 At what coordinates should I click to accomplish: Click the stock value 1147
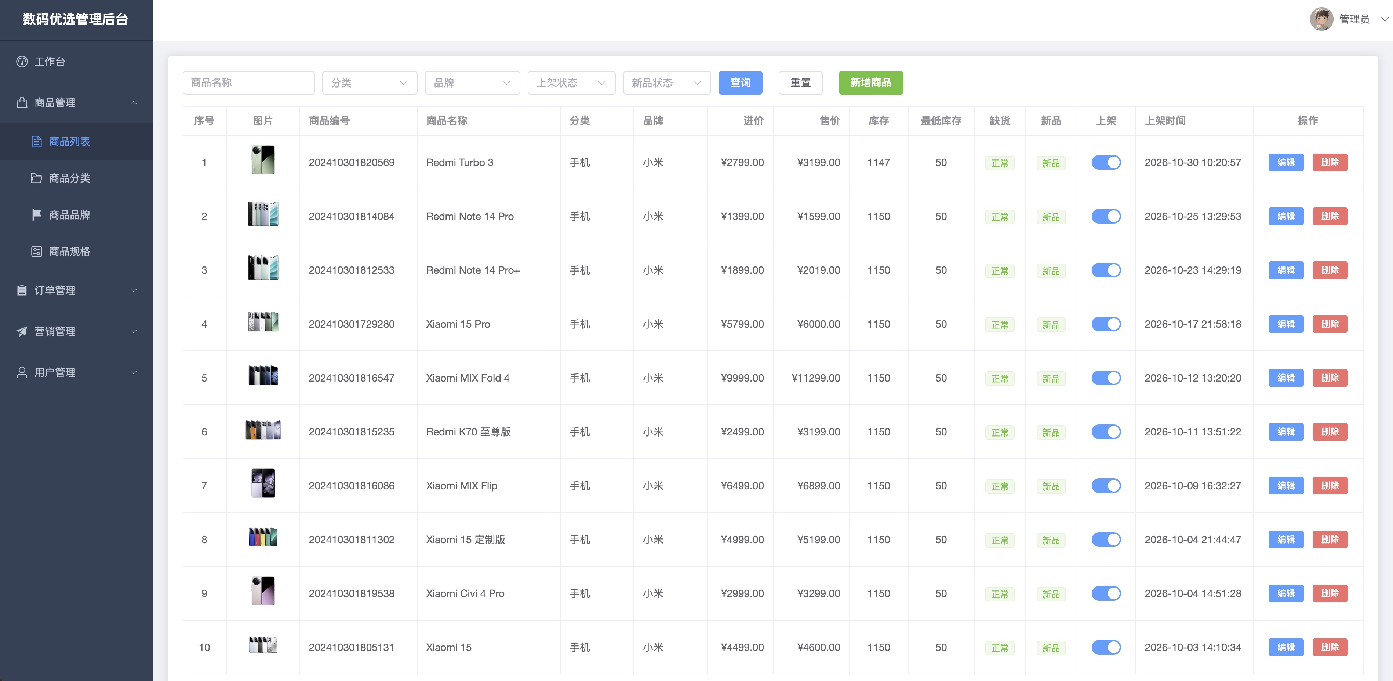click(878, 163)
